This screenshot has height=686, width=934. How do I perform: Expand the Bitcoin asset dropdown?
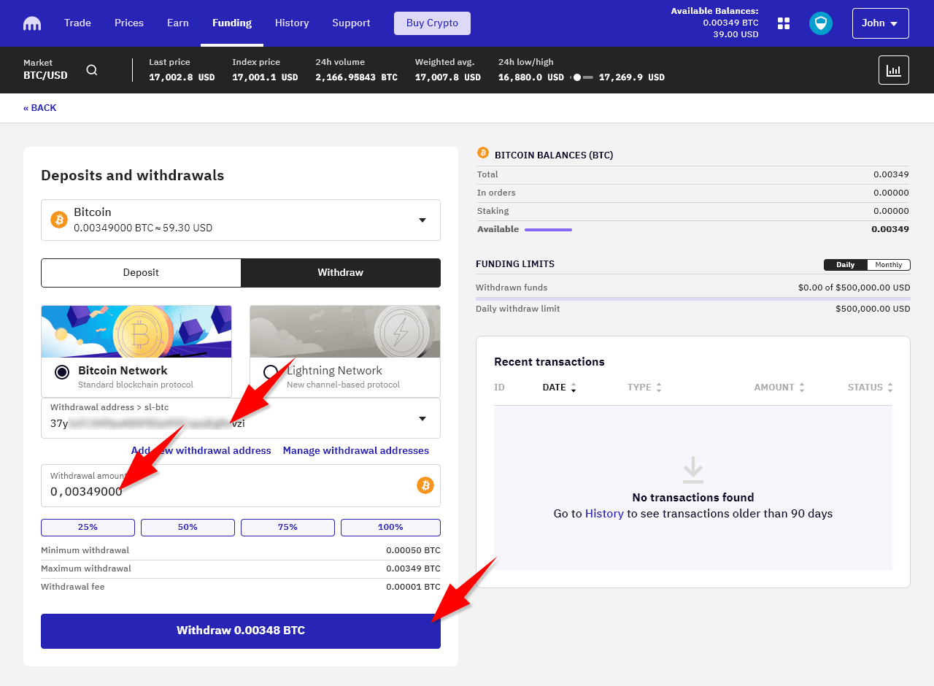point(422,220)
